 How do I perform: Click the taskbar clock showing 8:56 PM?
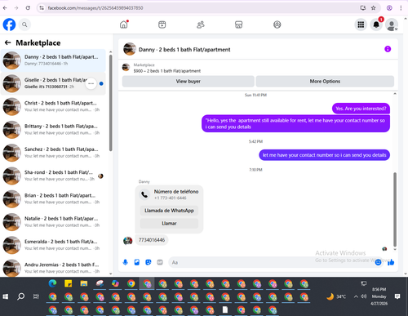point(379,296)
